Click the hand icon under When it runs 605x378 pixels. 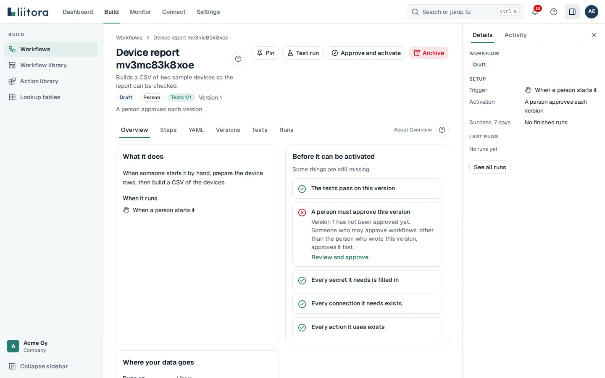click(x=126, y=210)
